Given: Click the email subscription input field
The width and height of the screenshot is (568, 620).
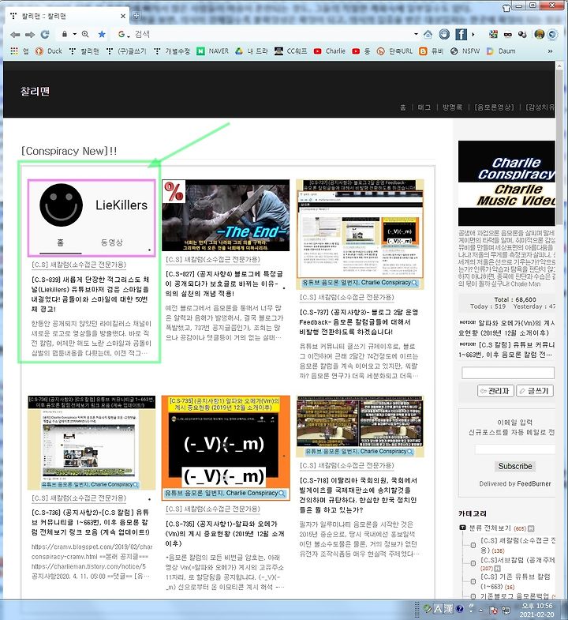Looking at the screenshot, I should [515, 449].
